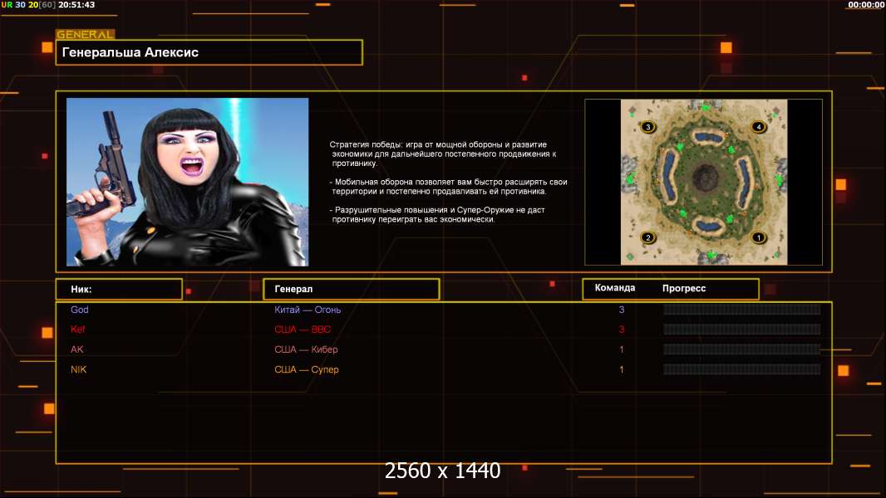
Task: Click the Ник: column header
Action: tap(119, 289)
